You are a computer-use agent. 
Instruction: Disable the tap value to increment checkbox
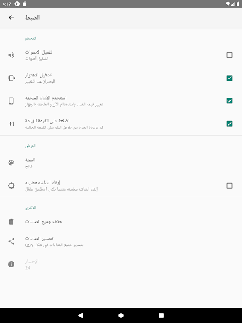[229, 124]
